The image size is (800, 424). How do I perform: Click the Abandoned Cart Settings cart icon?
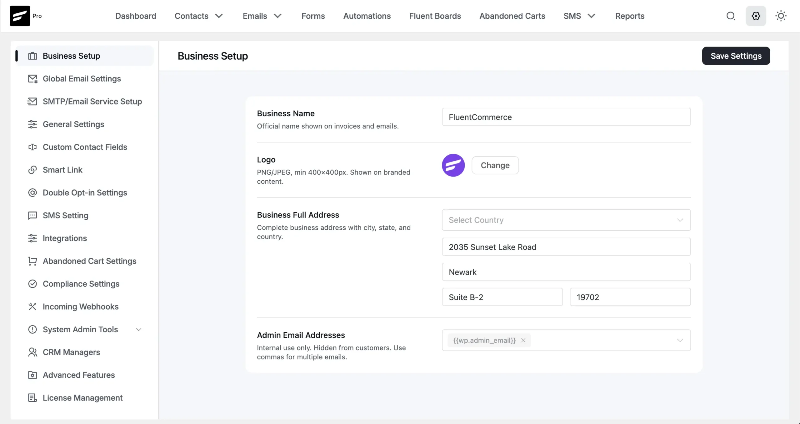click(32, 261)
